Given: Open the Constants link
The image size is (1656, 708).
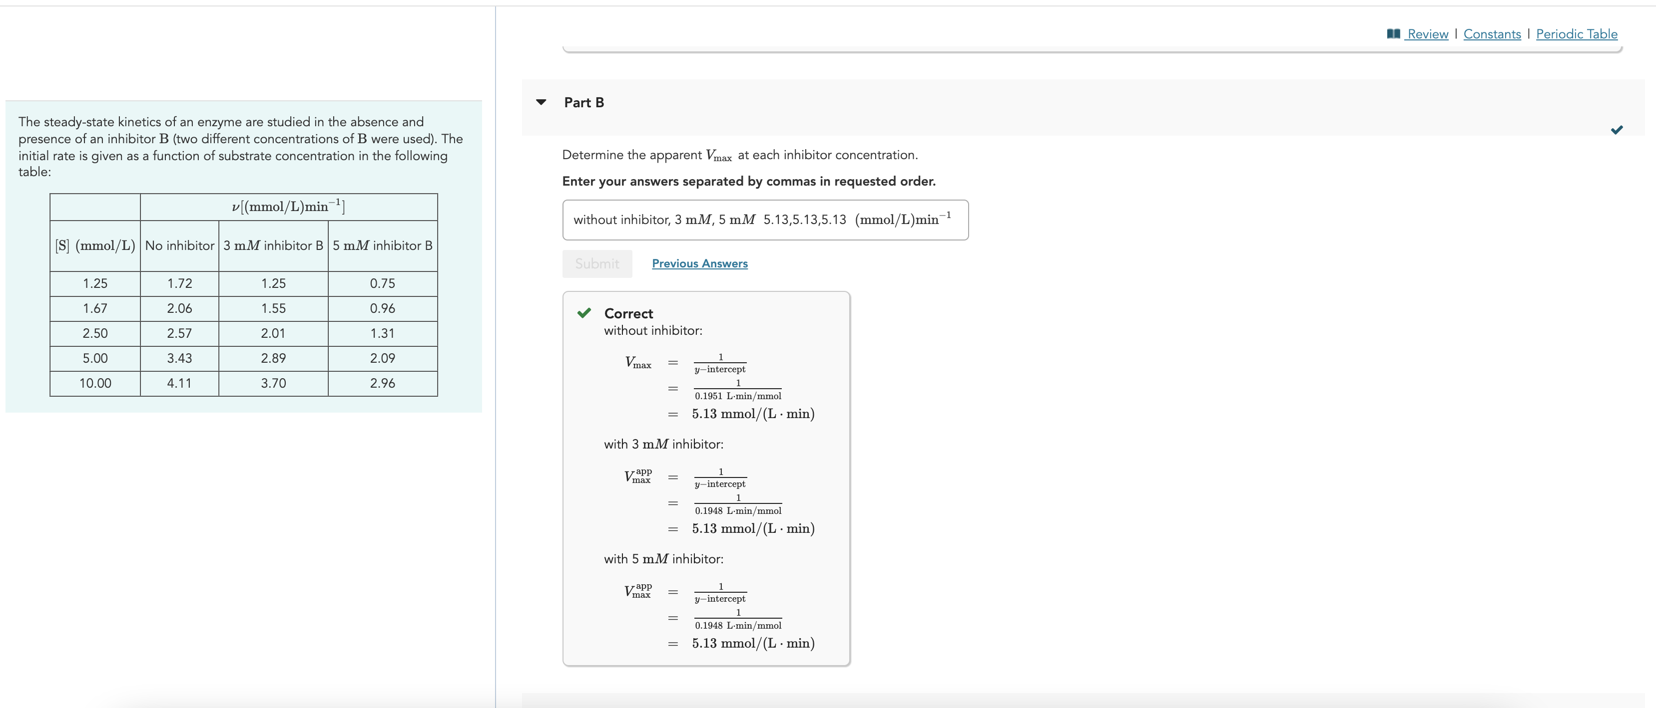Looking at the screenshot, I should pos(1492,34).
